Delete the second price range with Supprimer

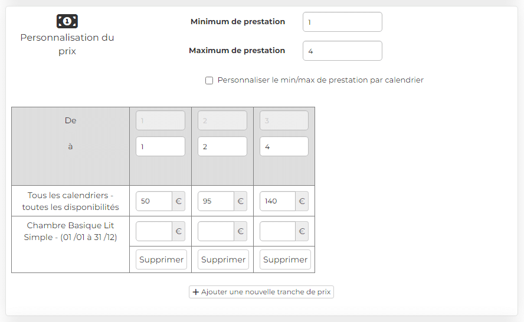click(223, 259)
